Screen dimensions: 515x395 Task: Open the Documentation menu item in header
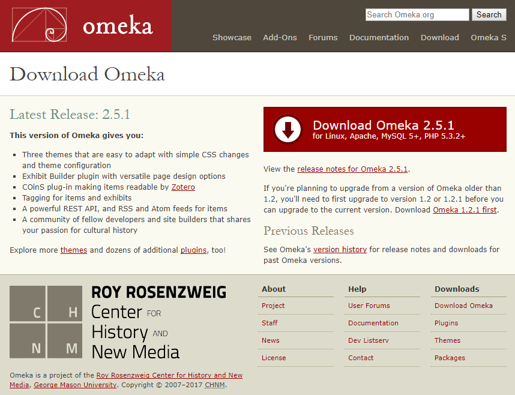[379, 37]
